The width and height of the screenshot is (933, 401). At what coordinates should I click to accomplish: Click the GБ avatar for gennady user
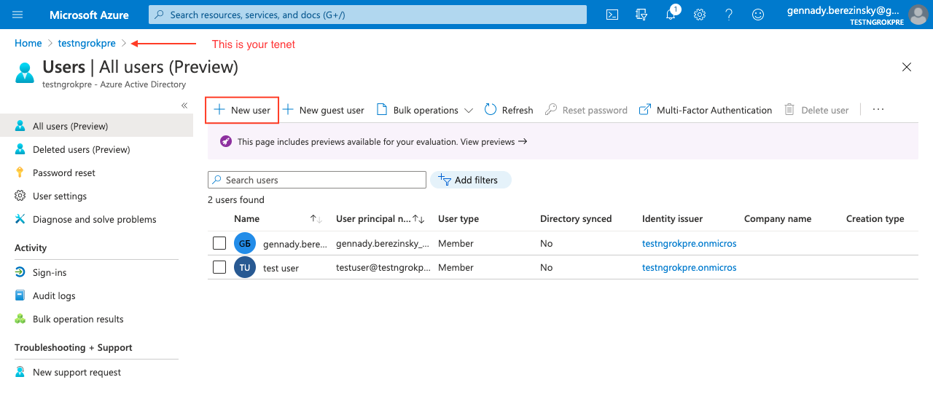[245, 244]
